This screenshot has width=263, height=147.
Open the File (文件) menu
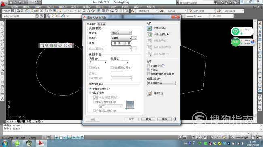point(14,6)
